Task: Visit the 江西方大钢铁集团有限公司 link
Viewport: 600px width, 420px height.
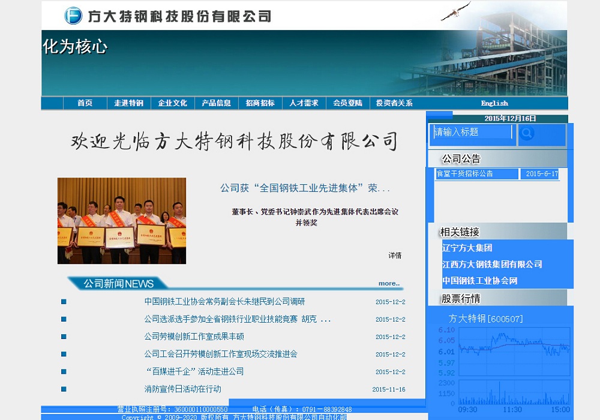Action: (x=492, y=265)
